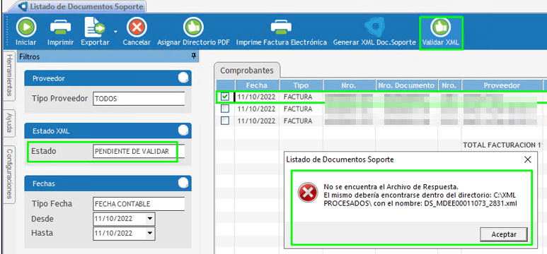
Task: Click the red error icon in dialog
Action: [308, 193]
